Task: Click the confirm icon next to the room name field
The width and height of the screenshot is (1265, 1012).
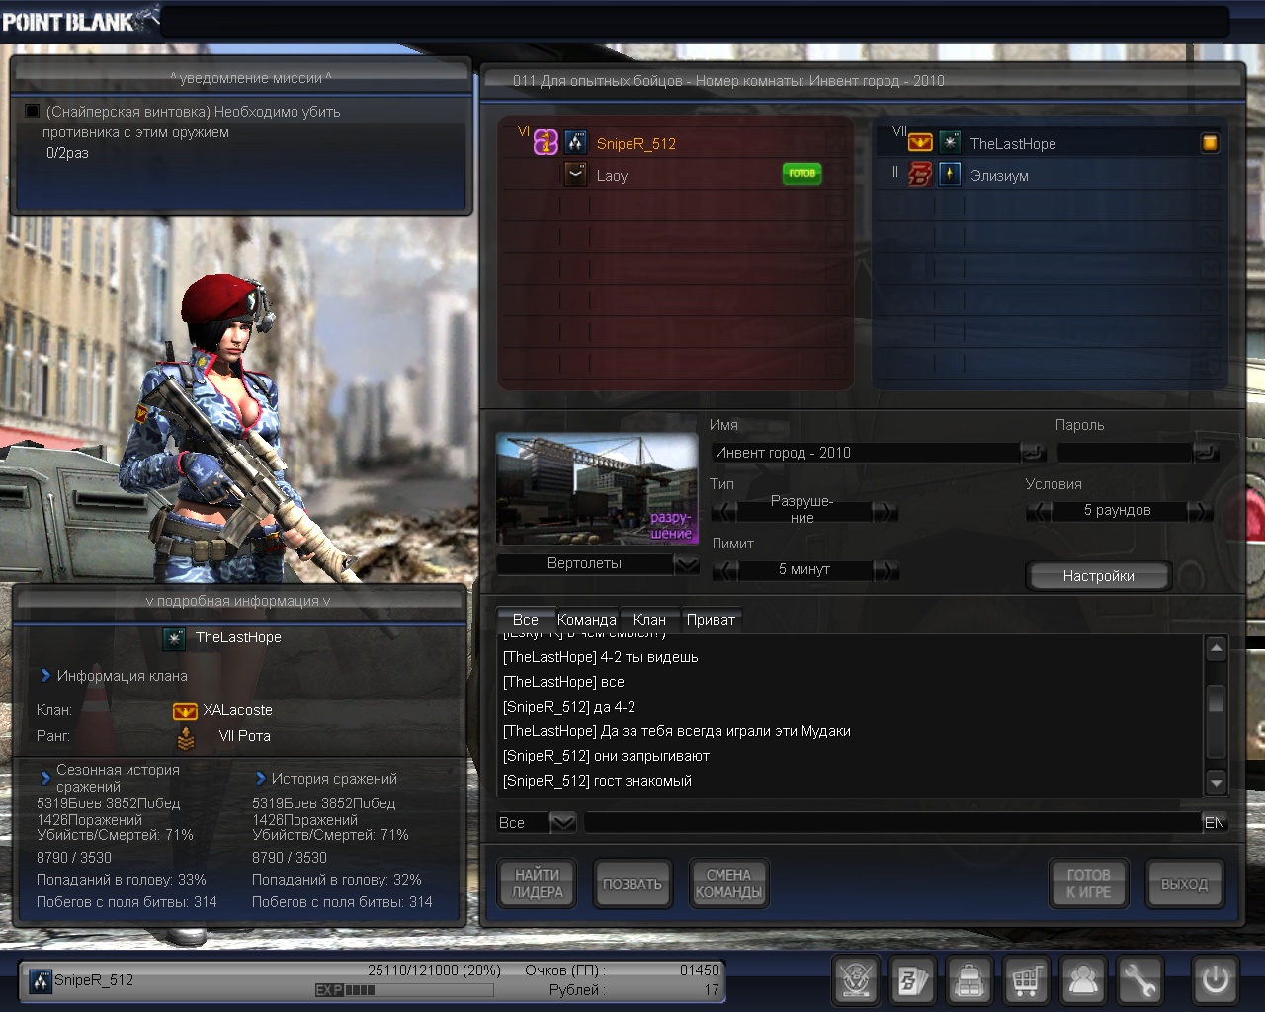Action: pyautogui.click(x=1033, y=453)
